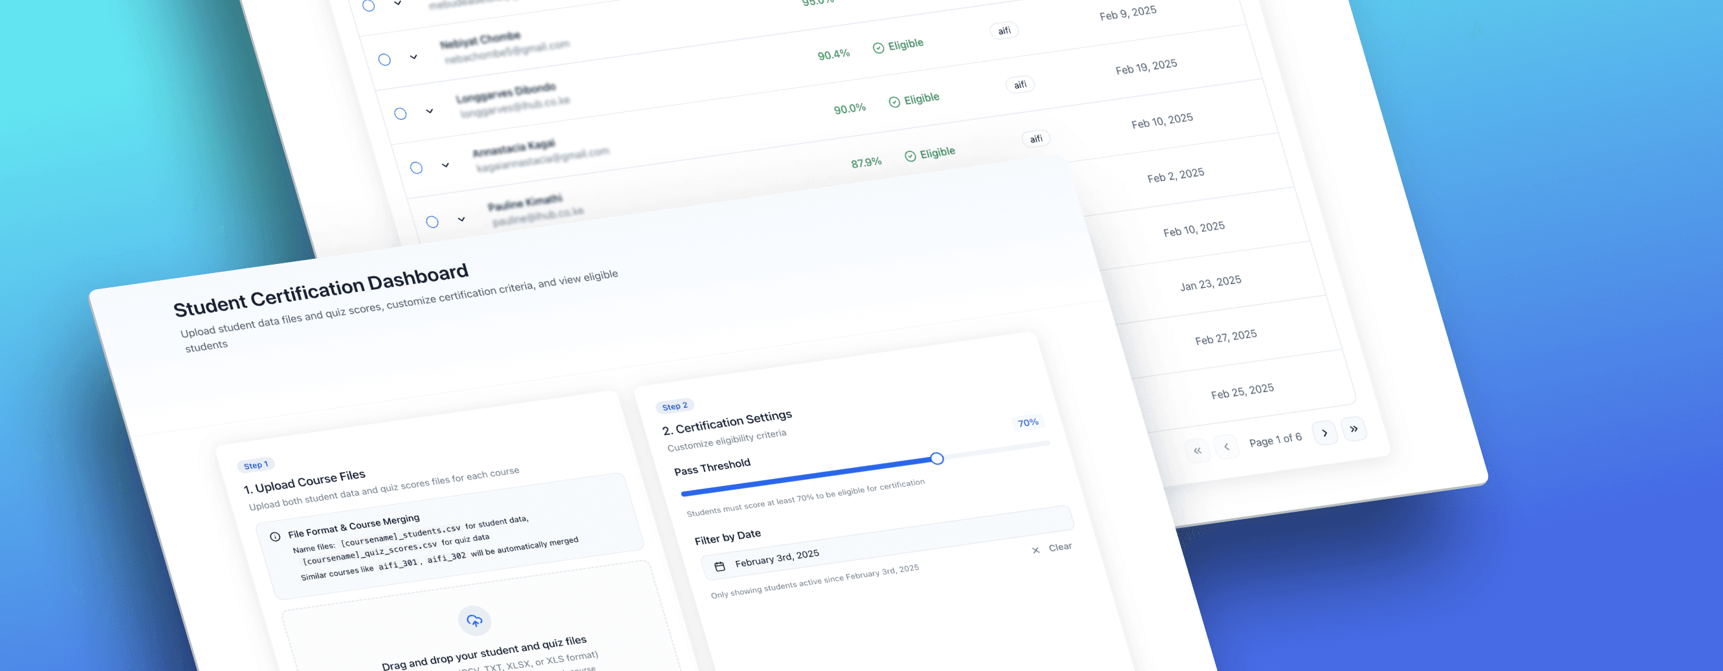The image size is (1723, 671).
Task: Click the 90.4% score value
Action: [x=833, y=54]
